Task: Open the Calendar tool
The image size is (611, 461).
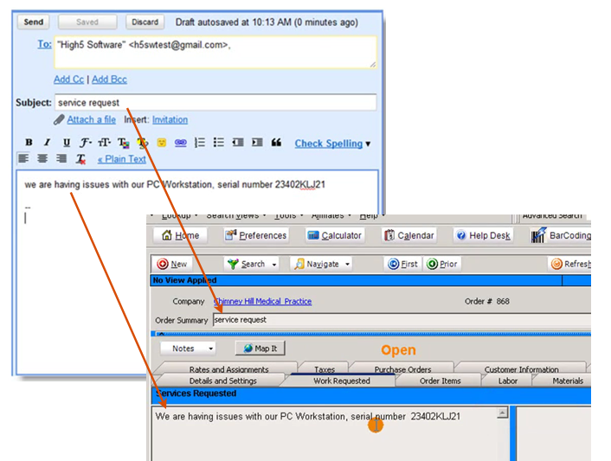Action: 408,235
